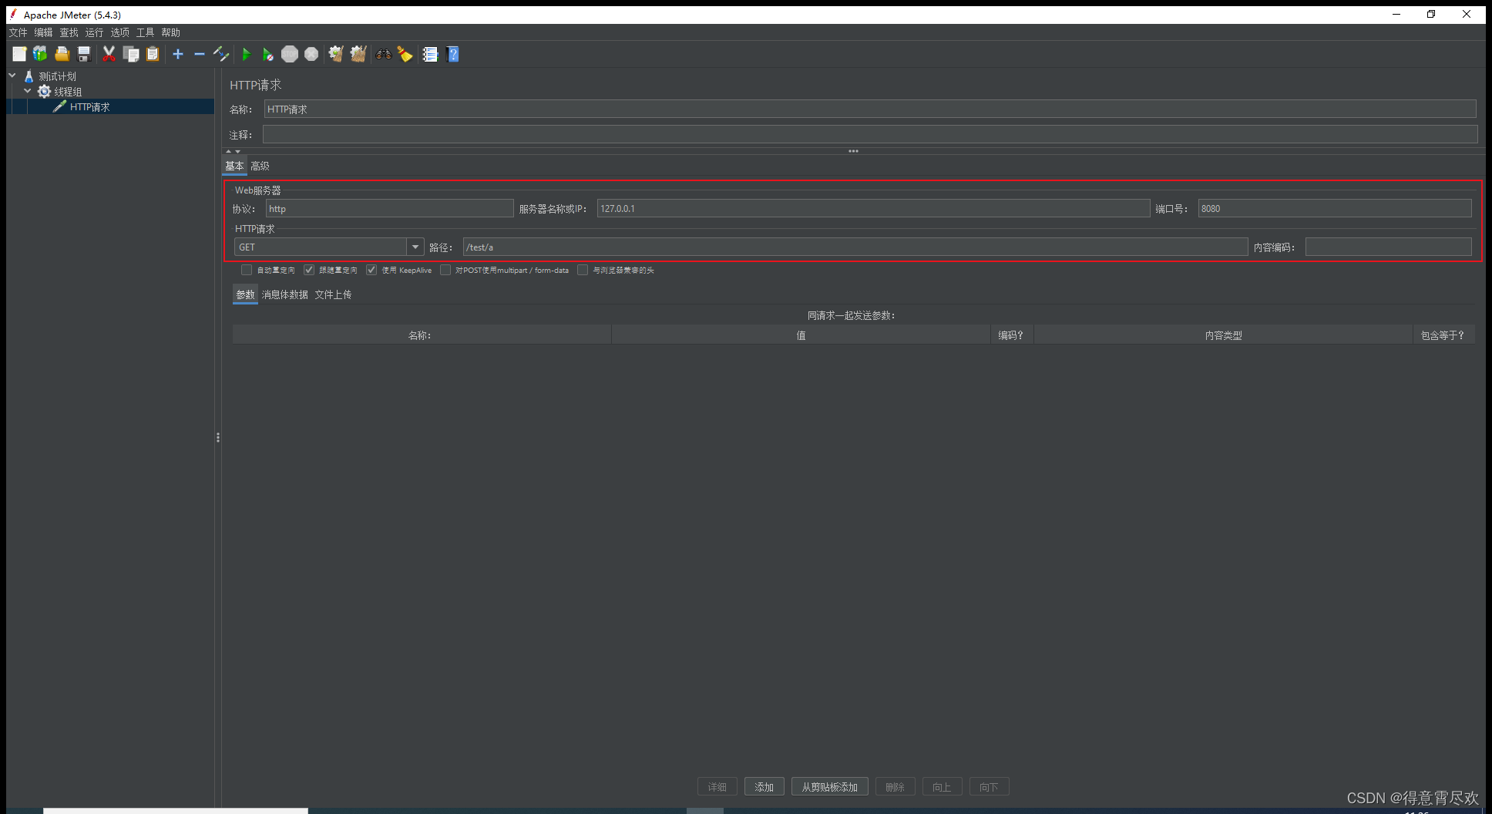
Task: Click the Paste clipboard icon
Action: point(153,54)
